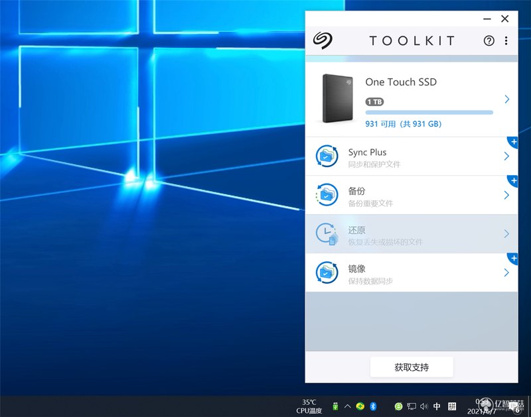Select the One Touch SSD drive name
Screen dimensions: 531x417
point(401,82)
